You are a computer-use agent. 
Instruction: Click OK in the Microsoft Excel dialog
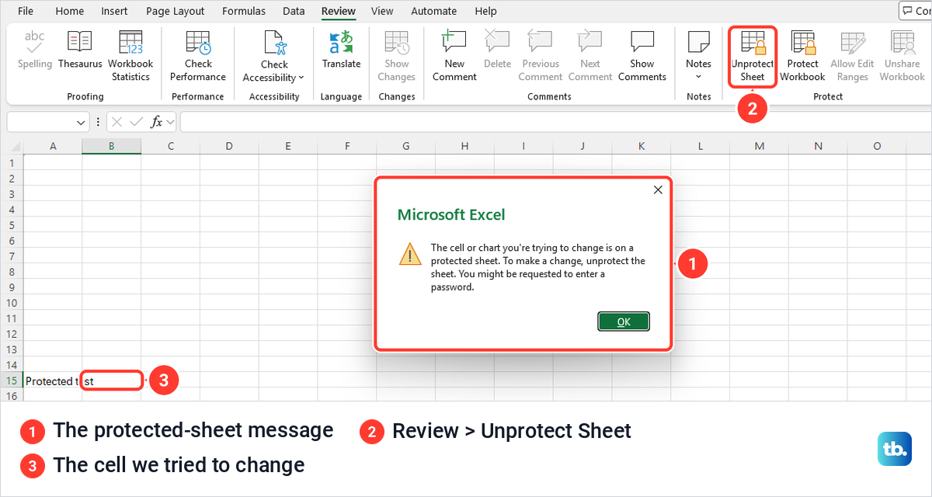pyautogui.click(x=624, y=321)
